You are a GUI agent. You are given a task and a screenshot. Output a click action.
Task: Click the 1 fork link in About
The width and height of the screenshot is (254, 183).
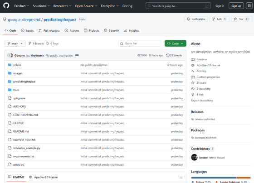coord(200,95)
